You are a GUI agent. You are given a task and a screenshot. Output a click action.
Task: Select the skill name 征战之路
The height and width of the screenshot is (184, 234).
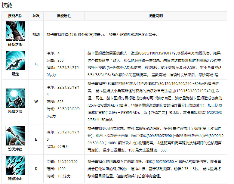(x=15, y=44)
